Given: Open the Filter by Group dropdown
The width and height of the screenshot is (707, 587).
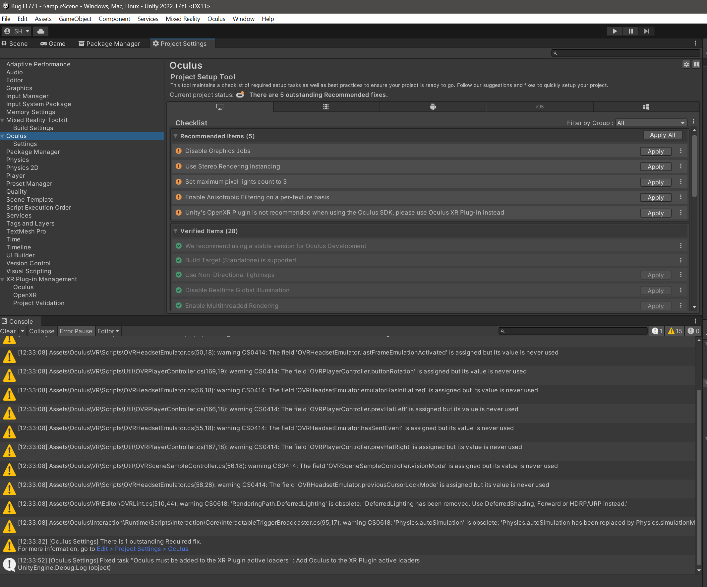Looking at the screenshot, I should click(x=650, y=123).
